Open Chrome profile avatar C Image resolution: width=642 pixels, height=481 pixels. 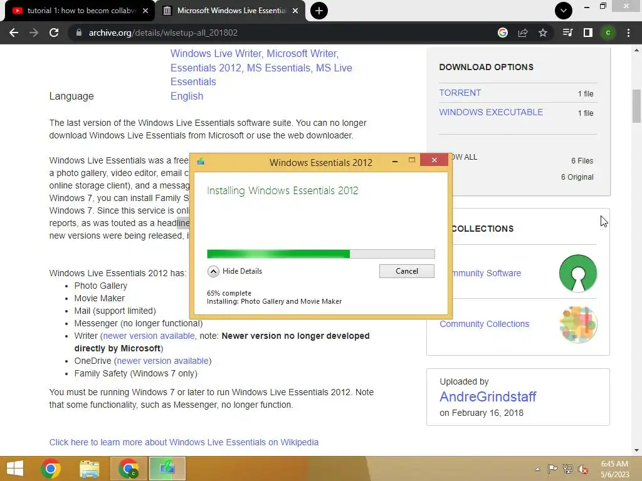pyautogui.click(x=608, y=33)
